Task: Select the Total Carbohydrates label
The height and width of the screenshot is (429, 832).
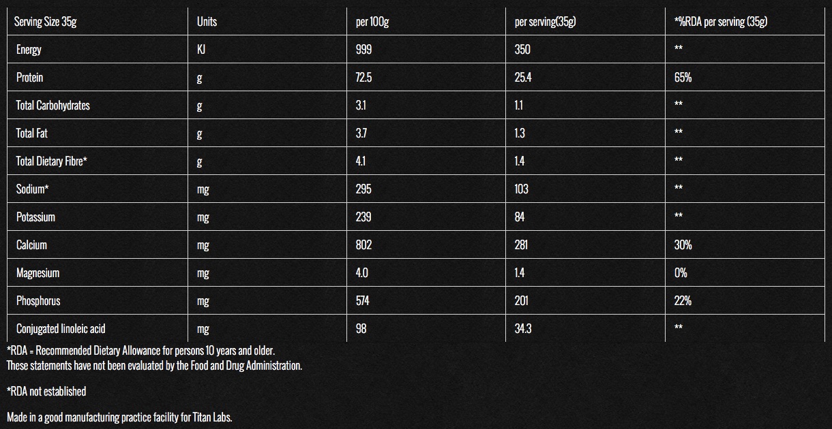Action: click(53, 106)
